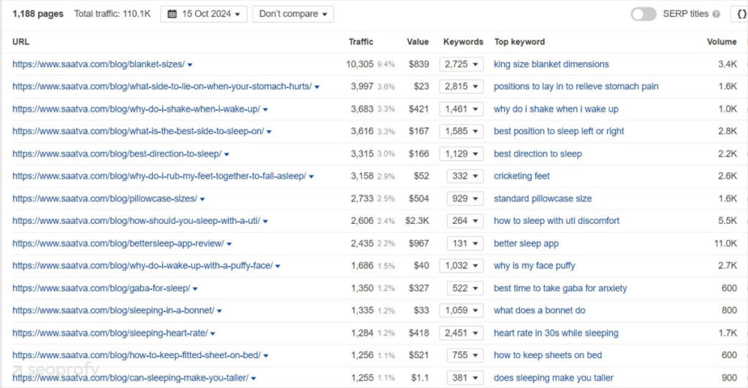Image resolution: width=748 pixels, height=388 pixels.
Task: Click keyword 'king size blanket dimensions'
Action: 551,64
